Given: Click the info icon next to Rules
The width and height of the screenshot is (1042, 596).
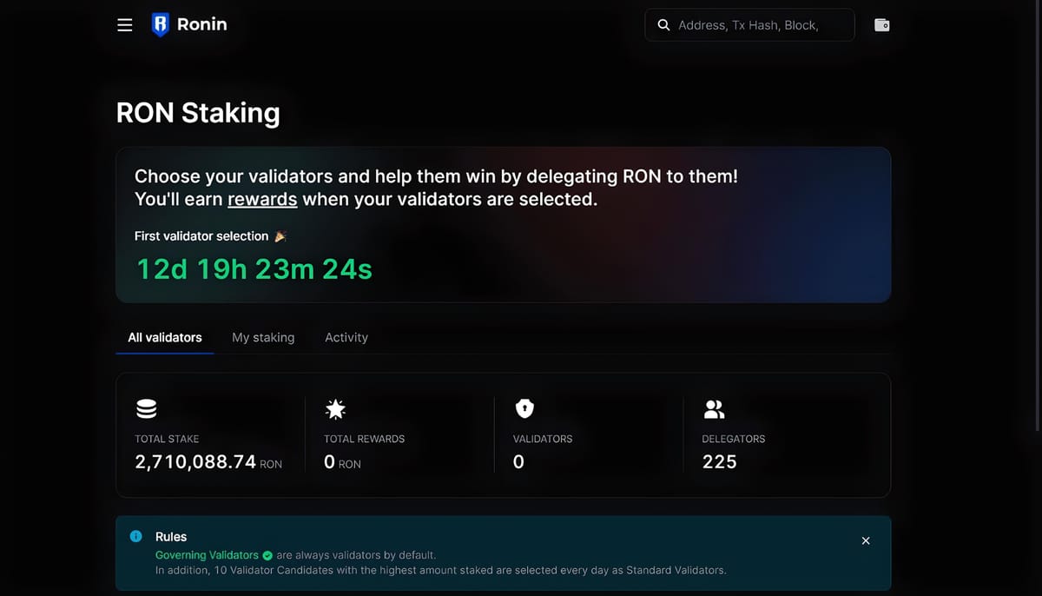Looking at the screenshot, I should [x=137, y=536].
